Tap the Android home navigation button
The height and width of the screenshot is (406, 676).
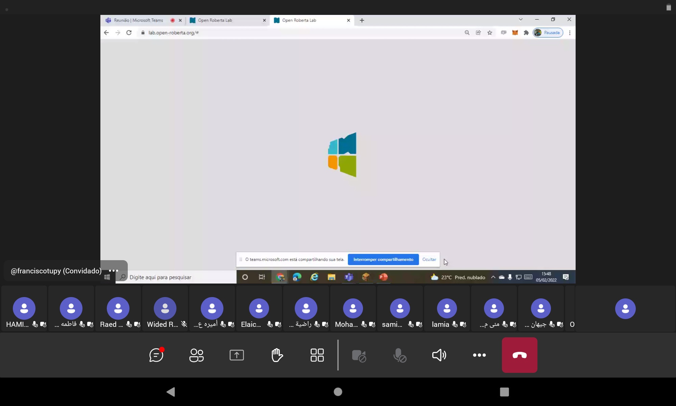338,392
